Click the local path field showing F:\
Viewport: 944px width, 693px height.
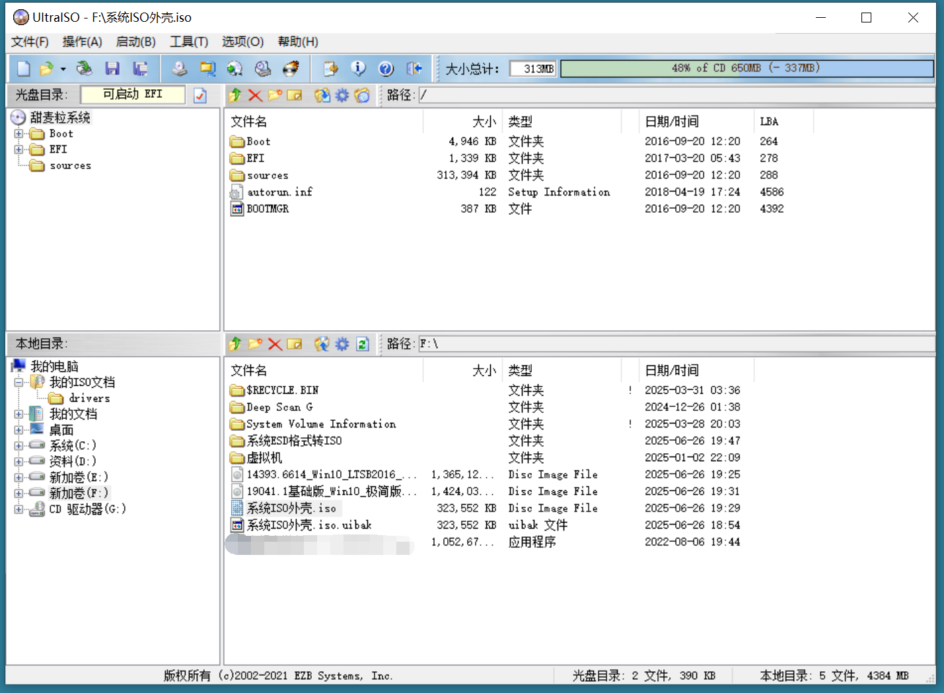pos(676,344)
